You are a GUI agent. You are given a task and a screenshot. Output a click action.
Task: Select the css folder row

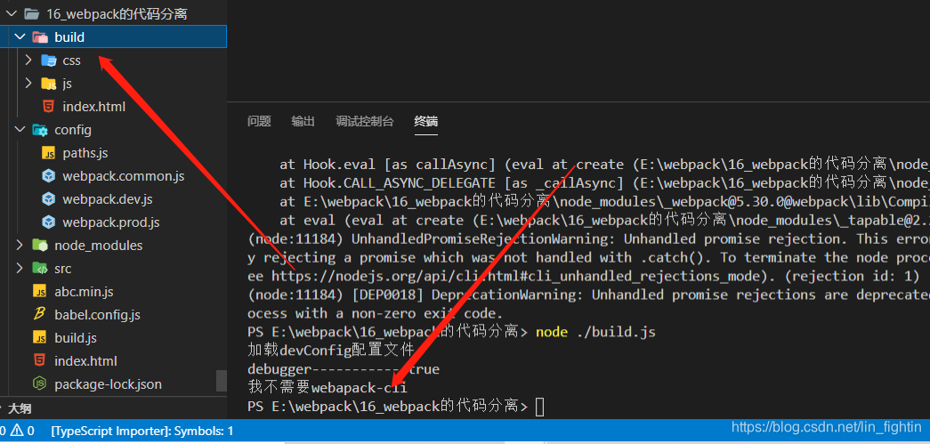113,60
